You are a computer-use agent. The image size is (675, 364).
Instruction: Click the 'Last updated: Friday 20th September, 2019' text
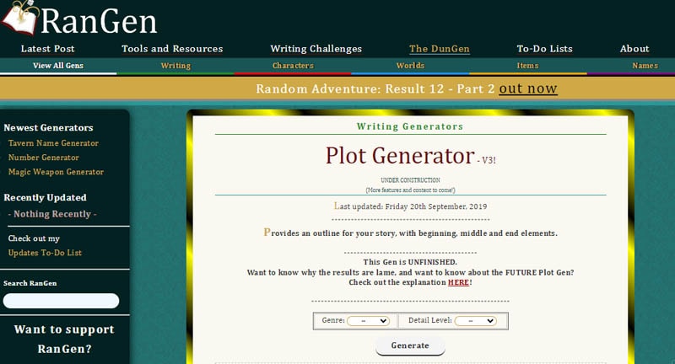[x=410, y=206]
